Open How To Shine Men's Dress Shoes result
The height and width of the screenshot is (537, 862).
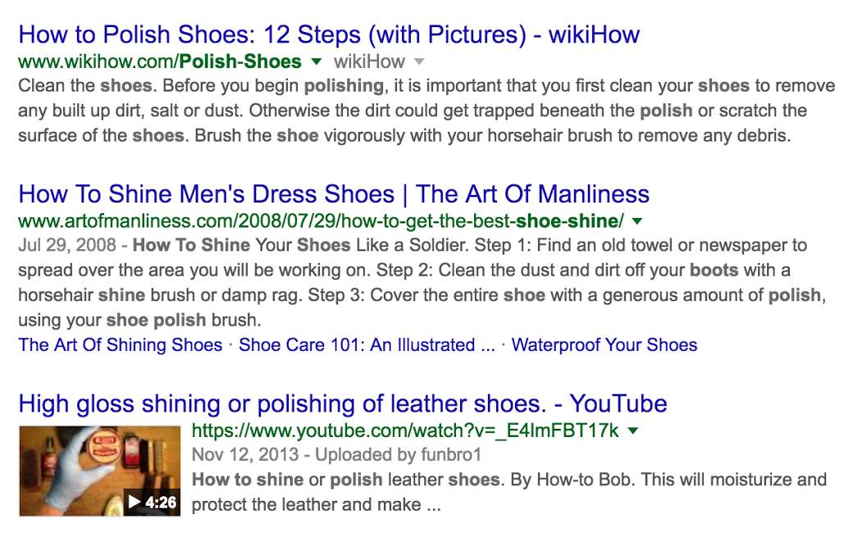tap(334, 194)
